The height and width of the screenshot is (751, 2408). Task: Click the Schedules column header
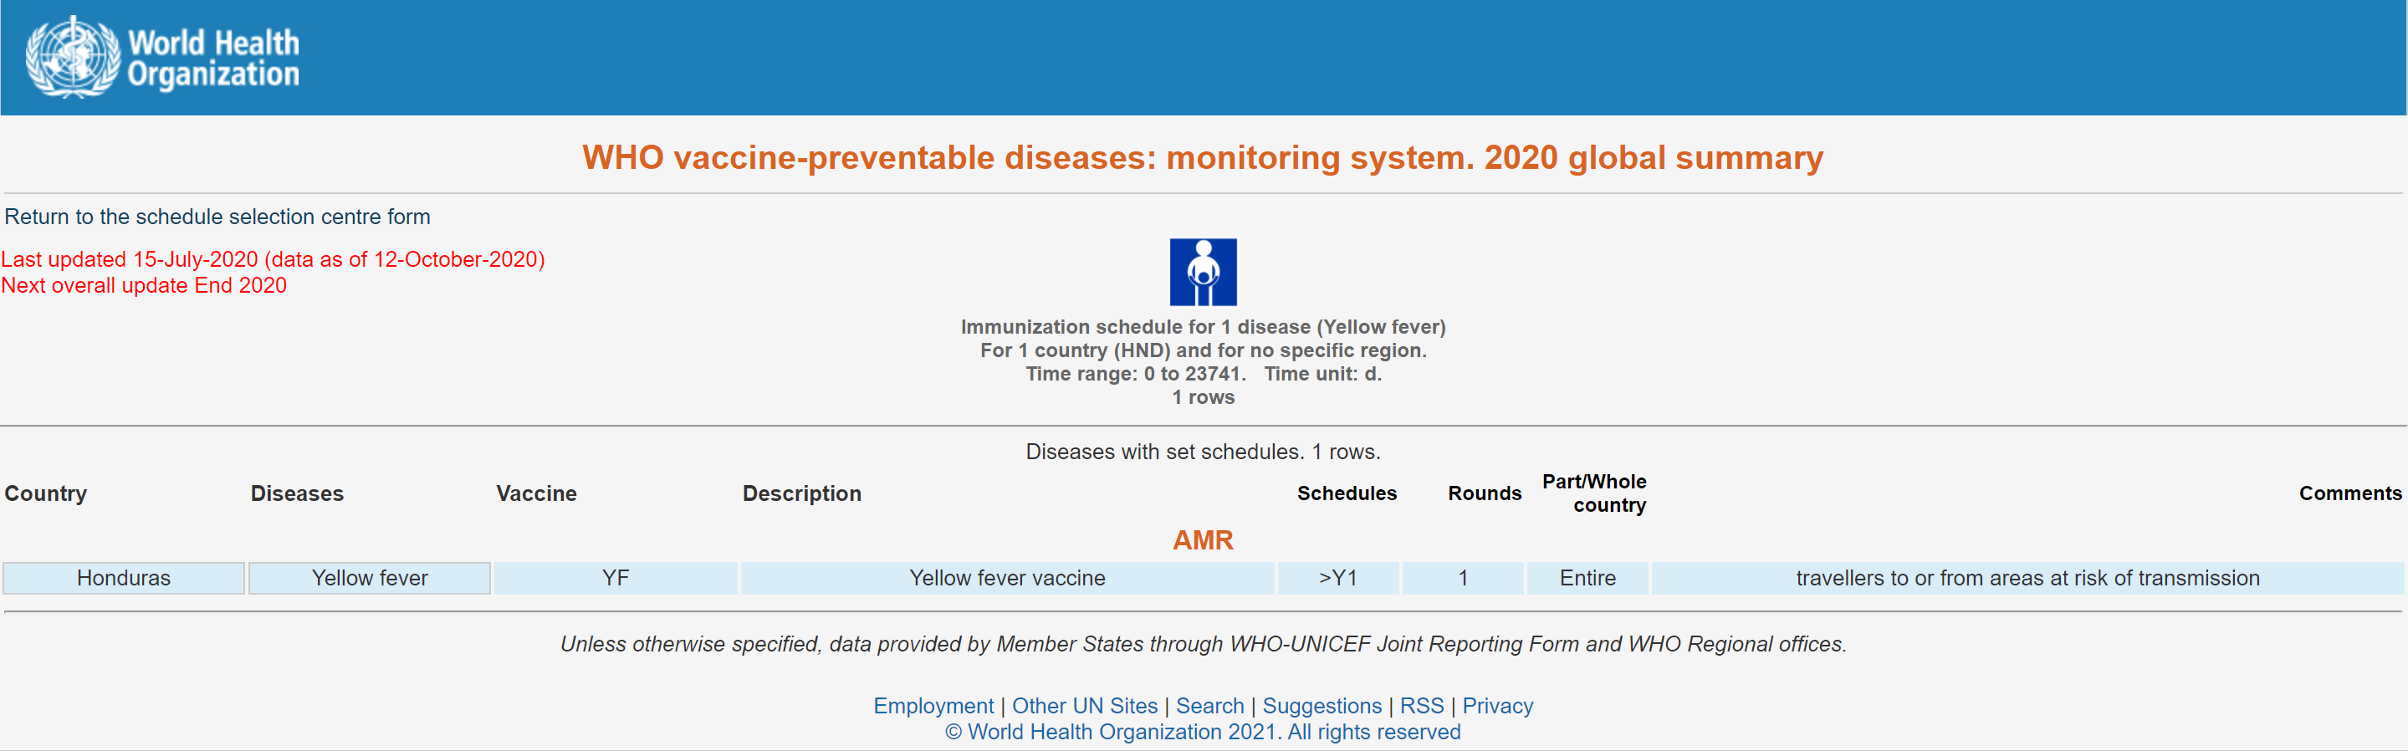(x=1347, y=493)
